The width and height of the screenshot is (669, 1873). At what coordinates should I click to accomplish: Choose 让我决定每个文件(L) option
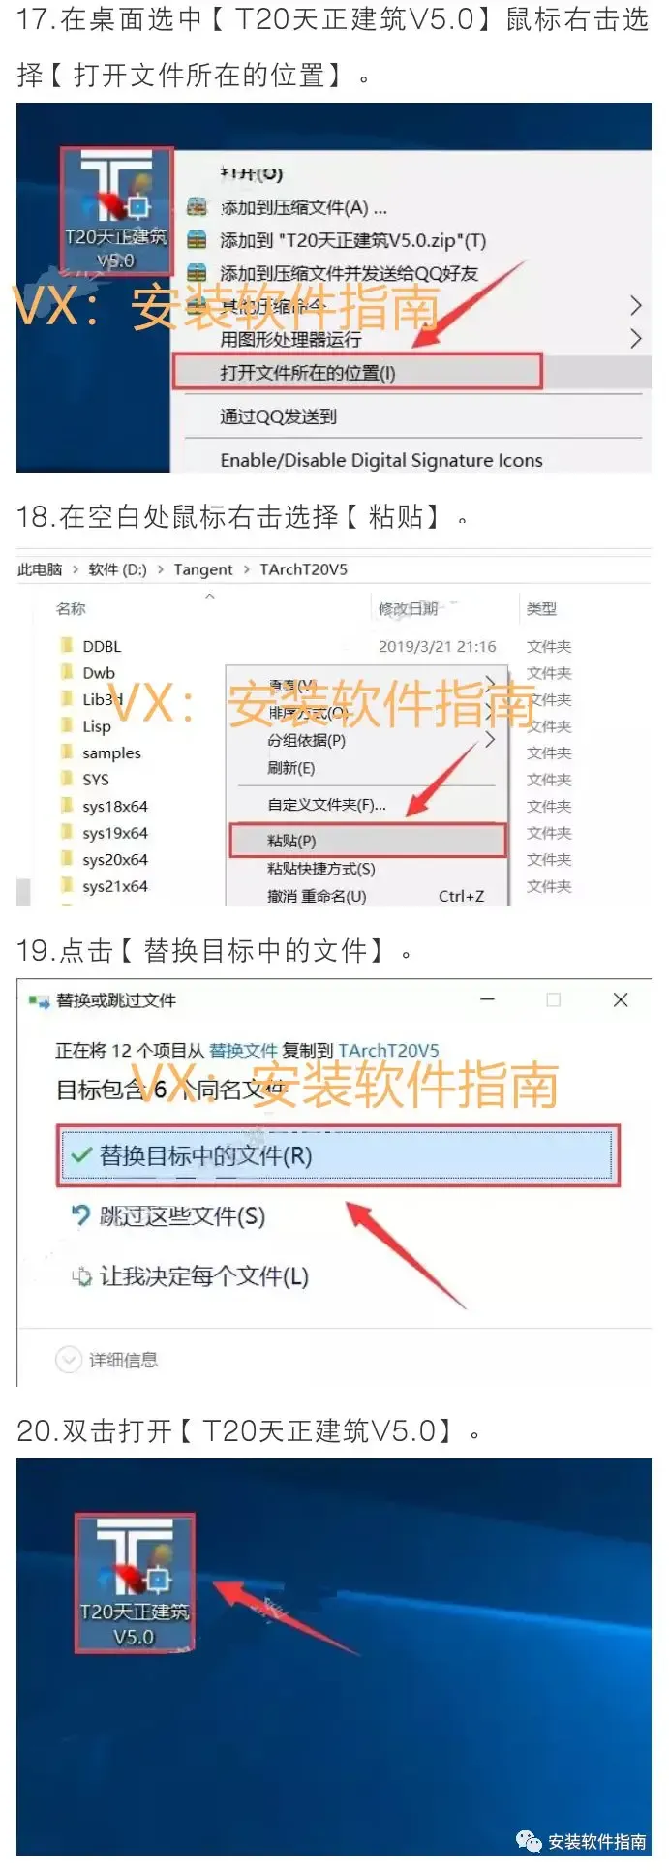click(191, 1276)
